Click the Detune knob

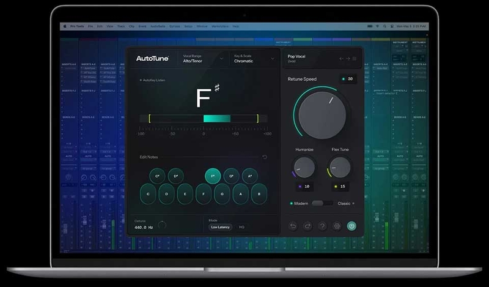(162, 225)
